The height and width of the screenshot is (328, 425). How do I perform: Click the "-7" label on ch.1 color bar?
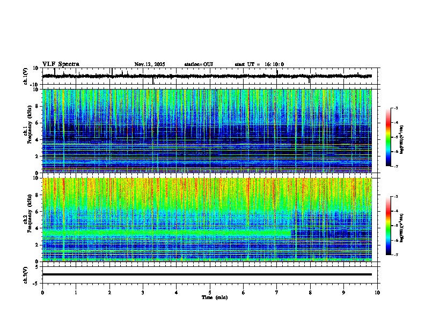pyautogui.click(x=396, y=166)
